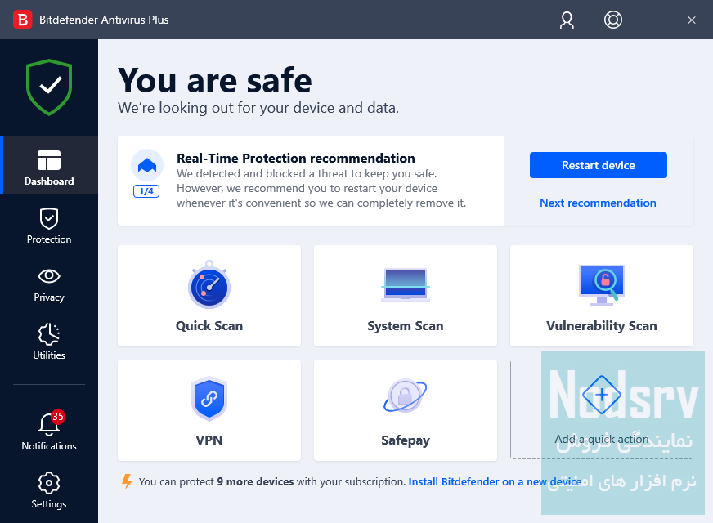Open the My Account user icon

(567, 20)
